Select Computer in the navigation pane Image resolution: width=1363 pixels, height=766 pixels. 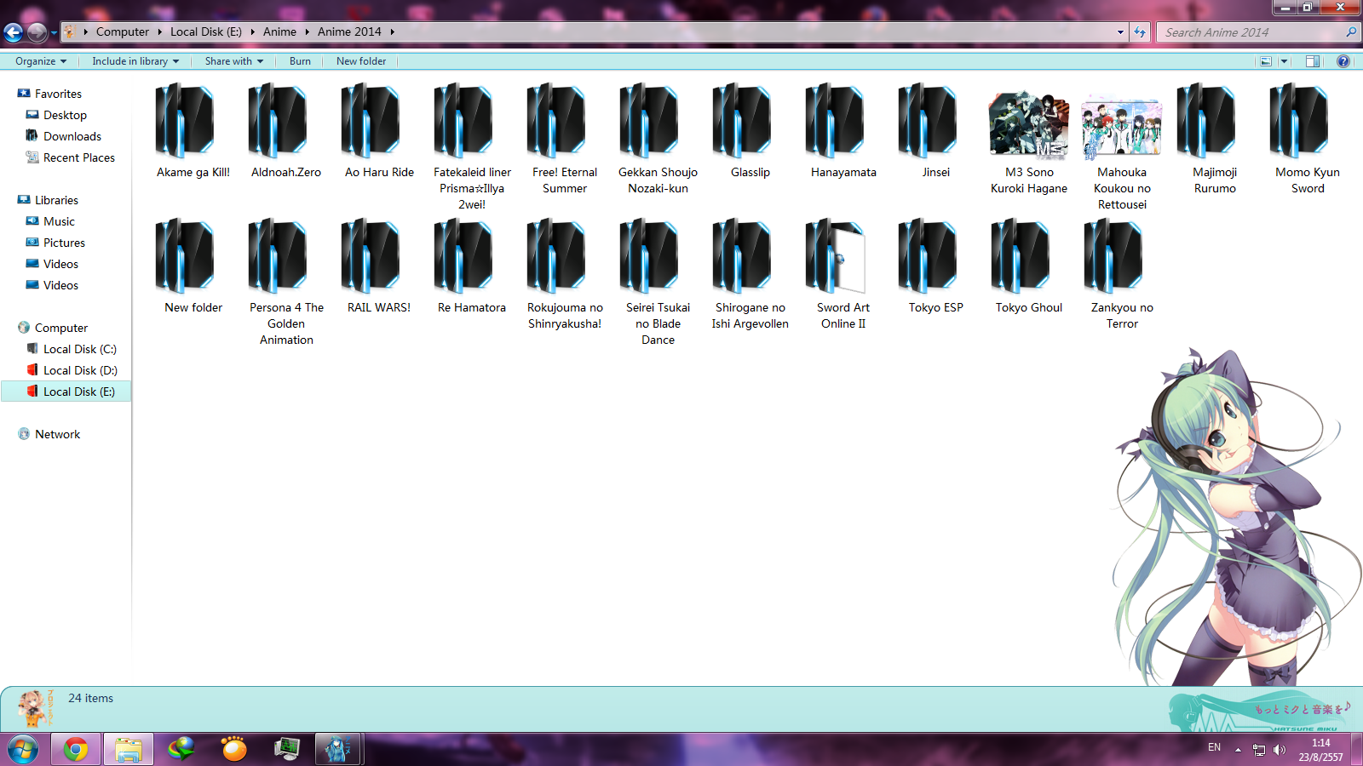point(61,328)
